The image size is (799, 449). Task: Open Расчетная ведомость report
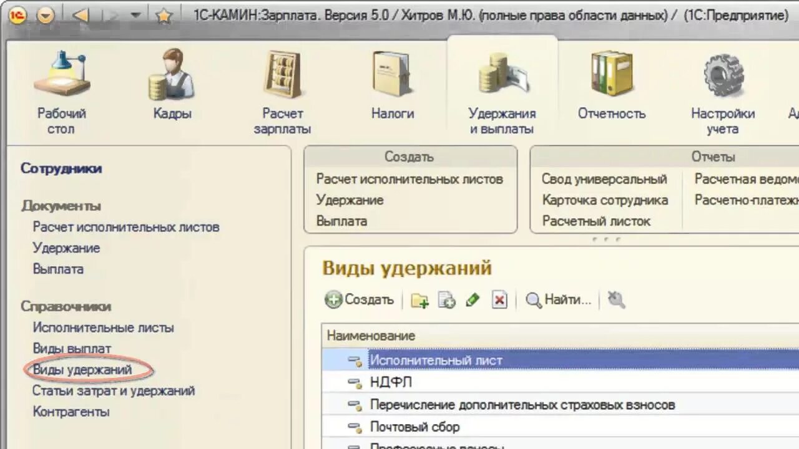(747, 179)
